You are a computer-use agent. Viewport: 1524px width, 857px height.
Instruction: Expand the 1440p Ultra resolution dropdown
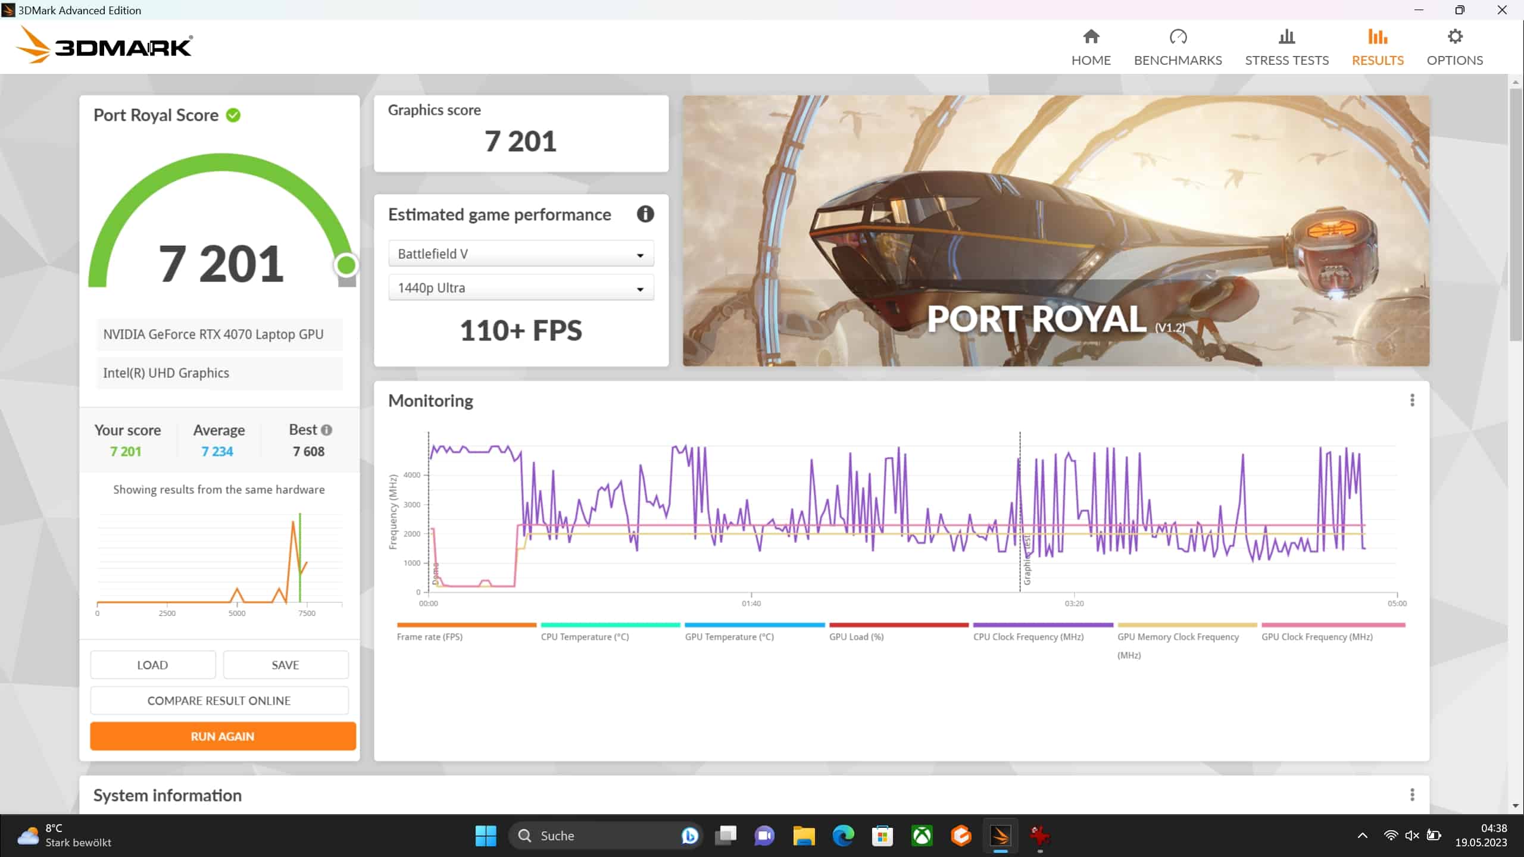521,288
